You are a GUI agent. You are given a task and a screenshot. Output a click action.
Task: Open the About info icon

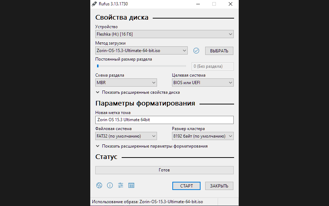coord(110,185)
